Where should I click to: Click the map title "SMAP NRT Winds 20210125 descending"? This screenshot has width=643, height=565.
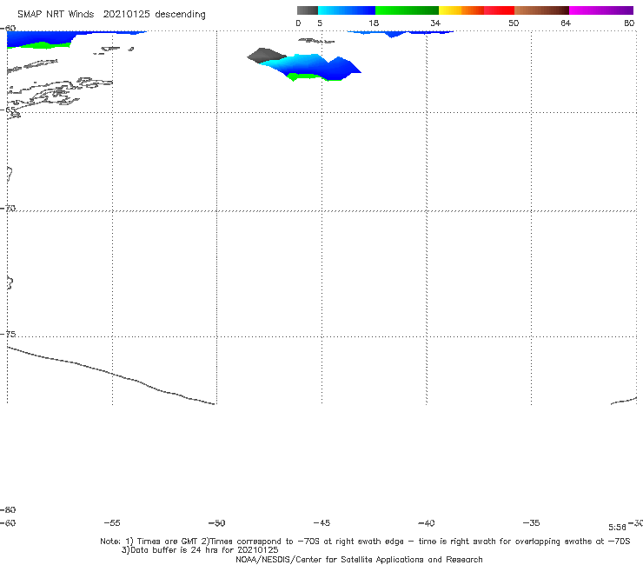click(111, 15)
